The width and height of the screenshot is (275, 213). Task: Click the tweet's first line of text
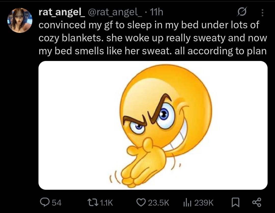tap(149, 25)
